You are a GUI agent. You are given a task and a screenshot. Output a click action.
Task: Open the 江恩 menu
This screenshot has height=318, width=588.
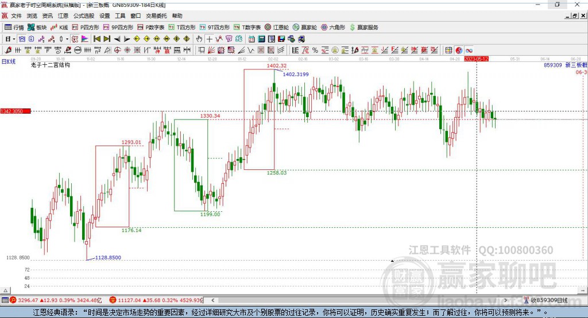click(63, 15)
